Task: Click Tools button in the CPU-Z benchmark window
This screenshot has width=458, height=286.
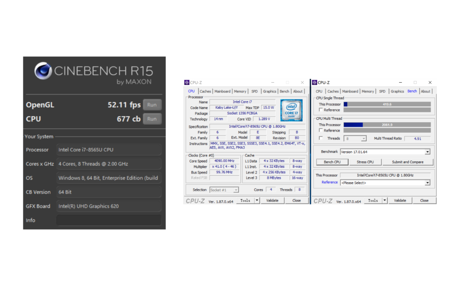Action: point(373,200)
